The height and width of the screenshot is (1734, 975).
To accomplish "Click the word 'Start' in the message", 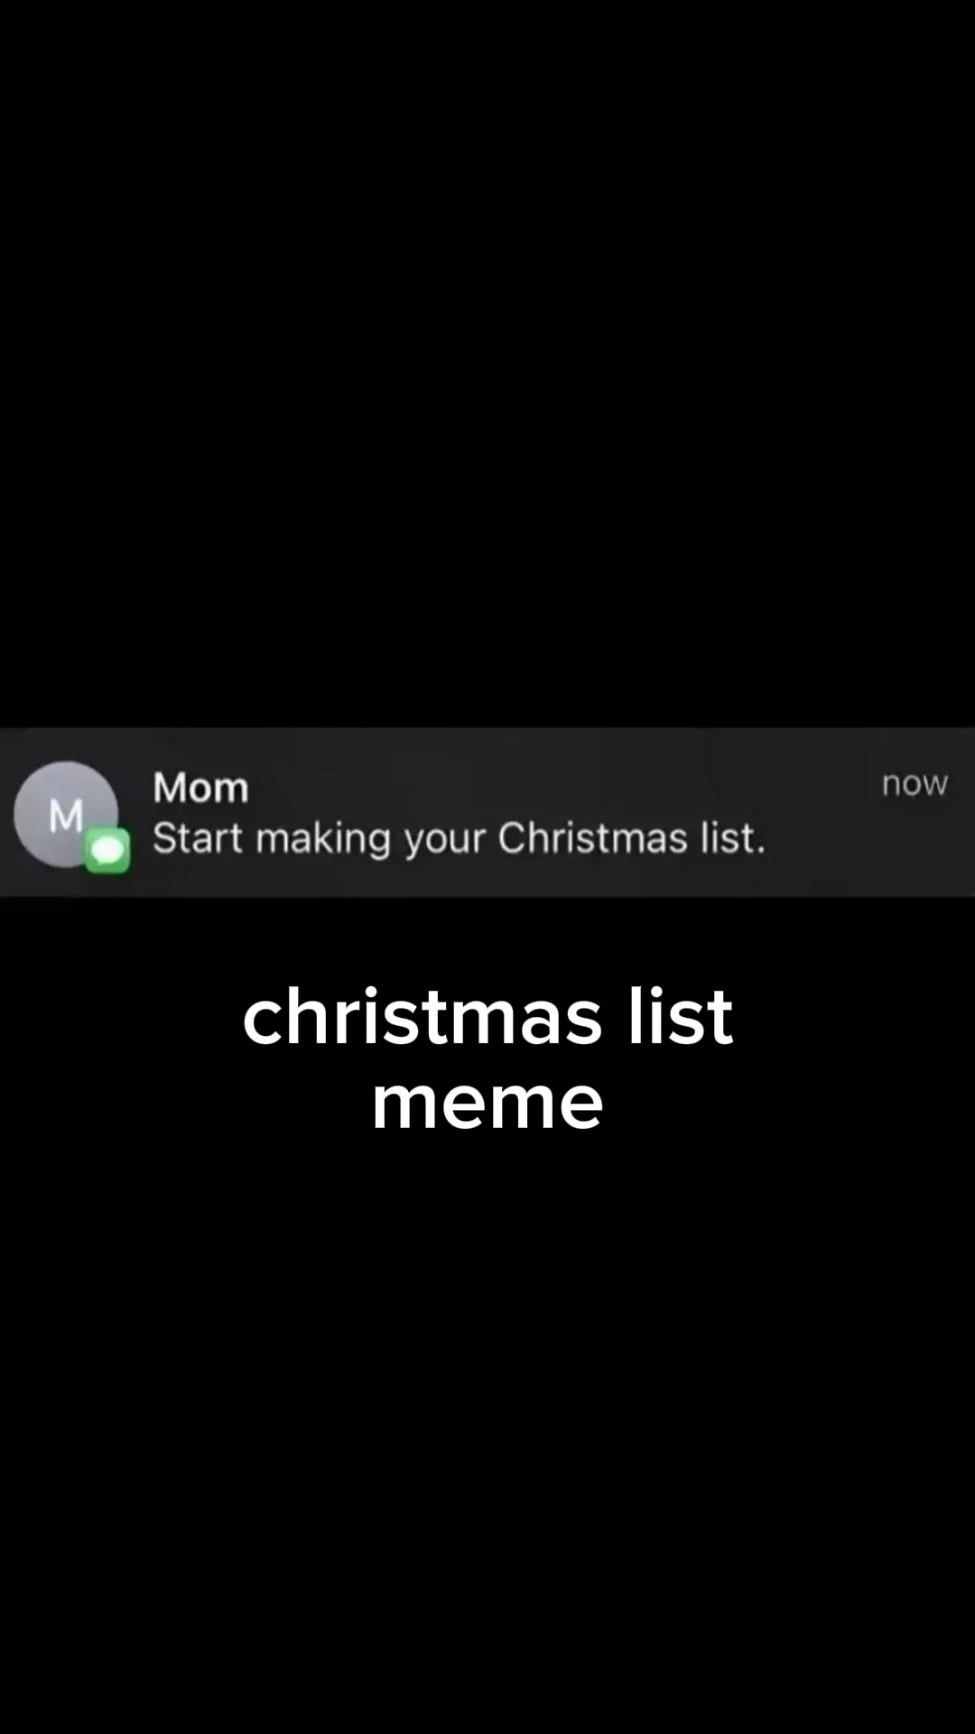I will [198, 838].
